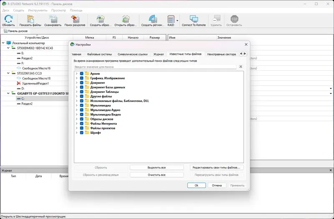Click Создать образ toolbar icon
The height and width of the screenshot is (219, 334).
[x=101, y=20]
